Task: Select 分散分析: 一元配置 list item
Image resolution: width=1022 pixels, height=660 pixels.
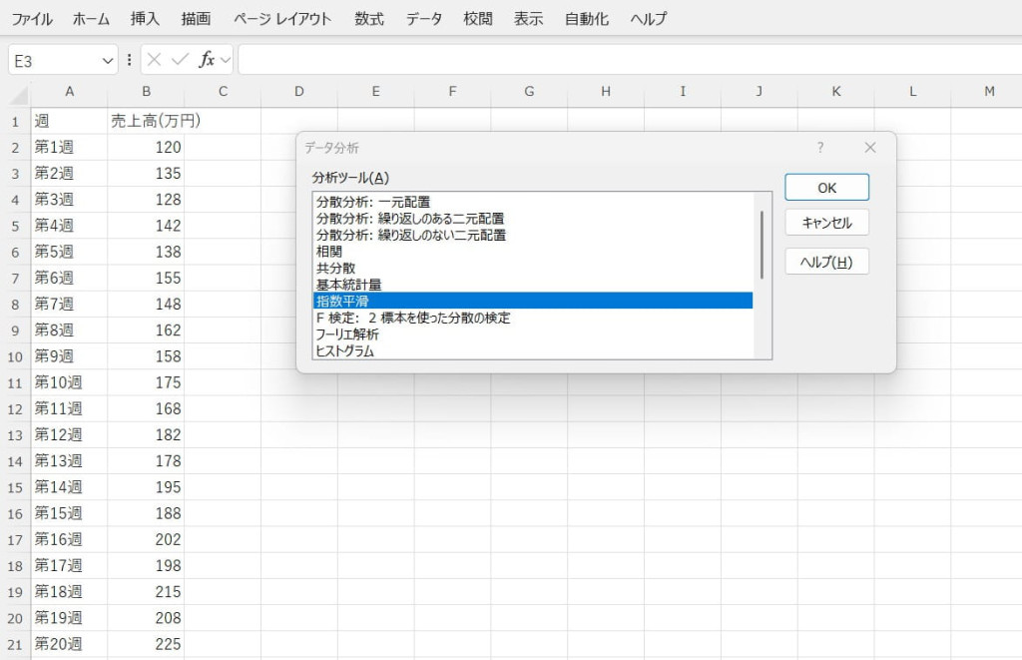Action: [373, 203]
